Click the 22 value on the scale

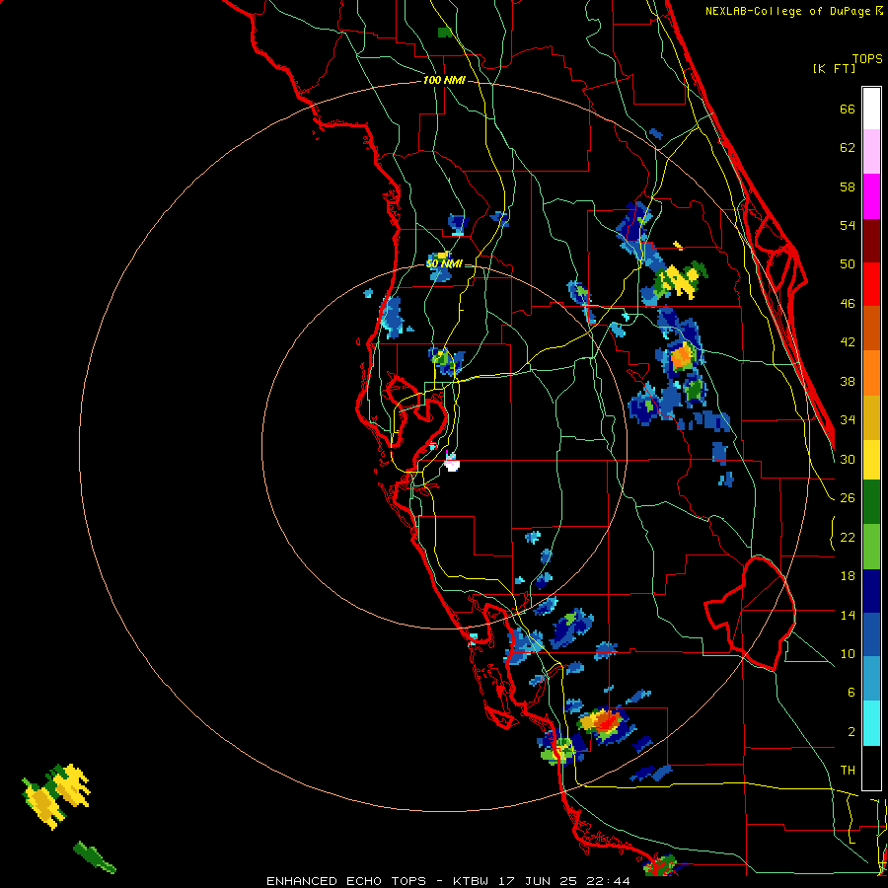(848, 538)
